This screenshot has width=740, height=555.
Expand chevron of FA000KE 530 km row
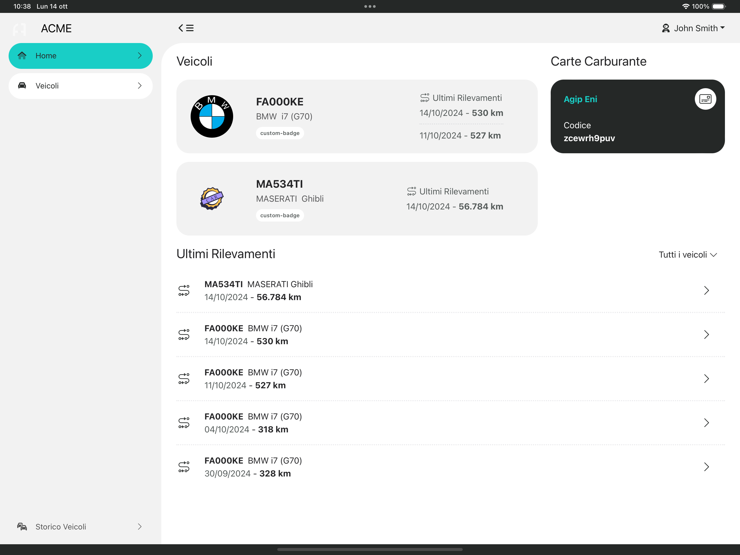click(x=706, y=335)
